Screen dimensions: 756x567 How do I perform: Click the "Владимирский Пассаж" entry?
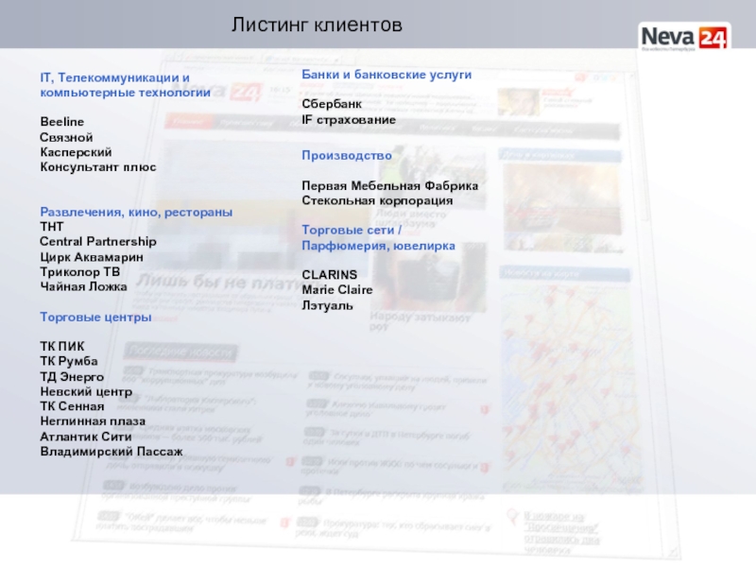point(112,452)
